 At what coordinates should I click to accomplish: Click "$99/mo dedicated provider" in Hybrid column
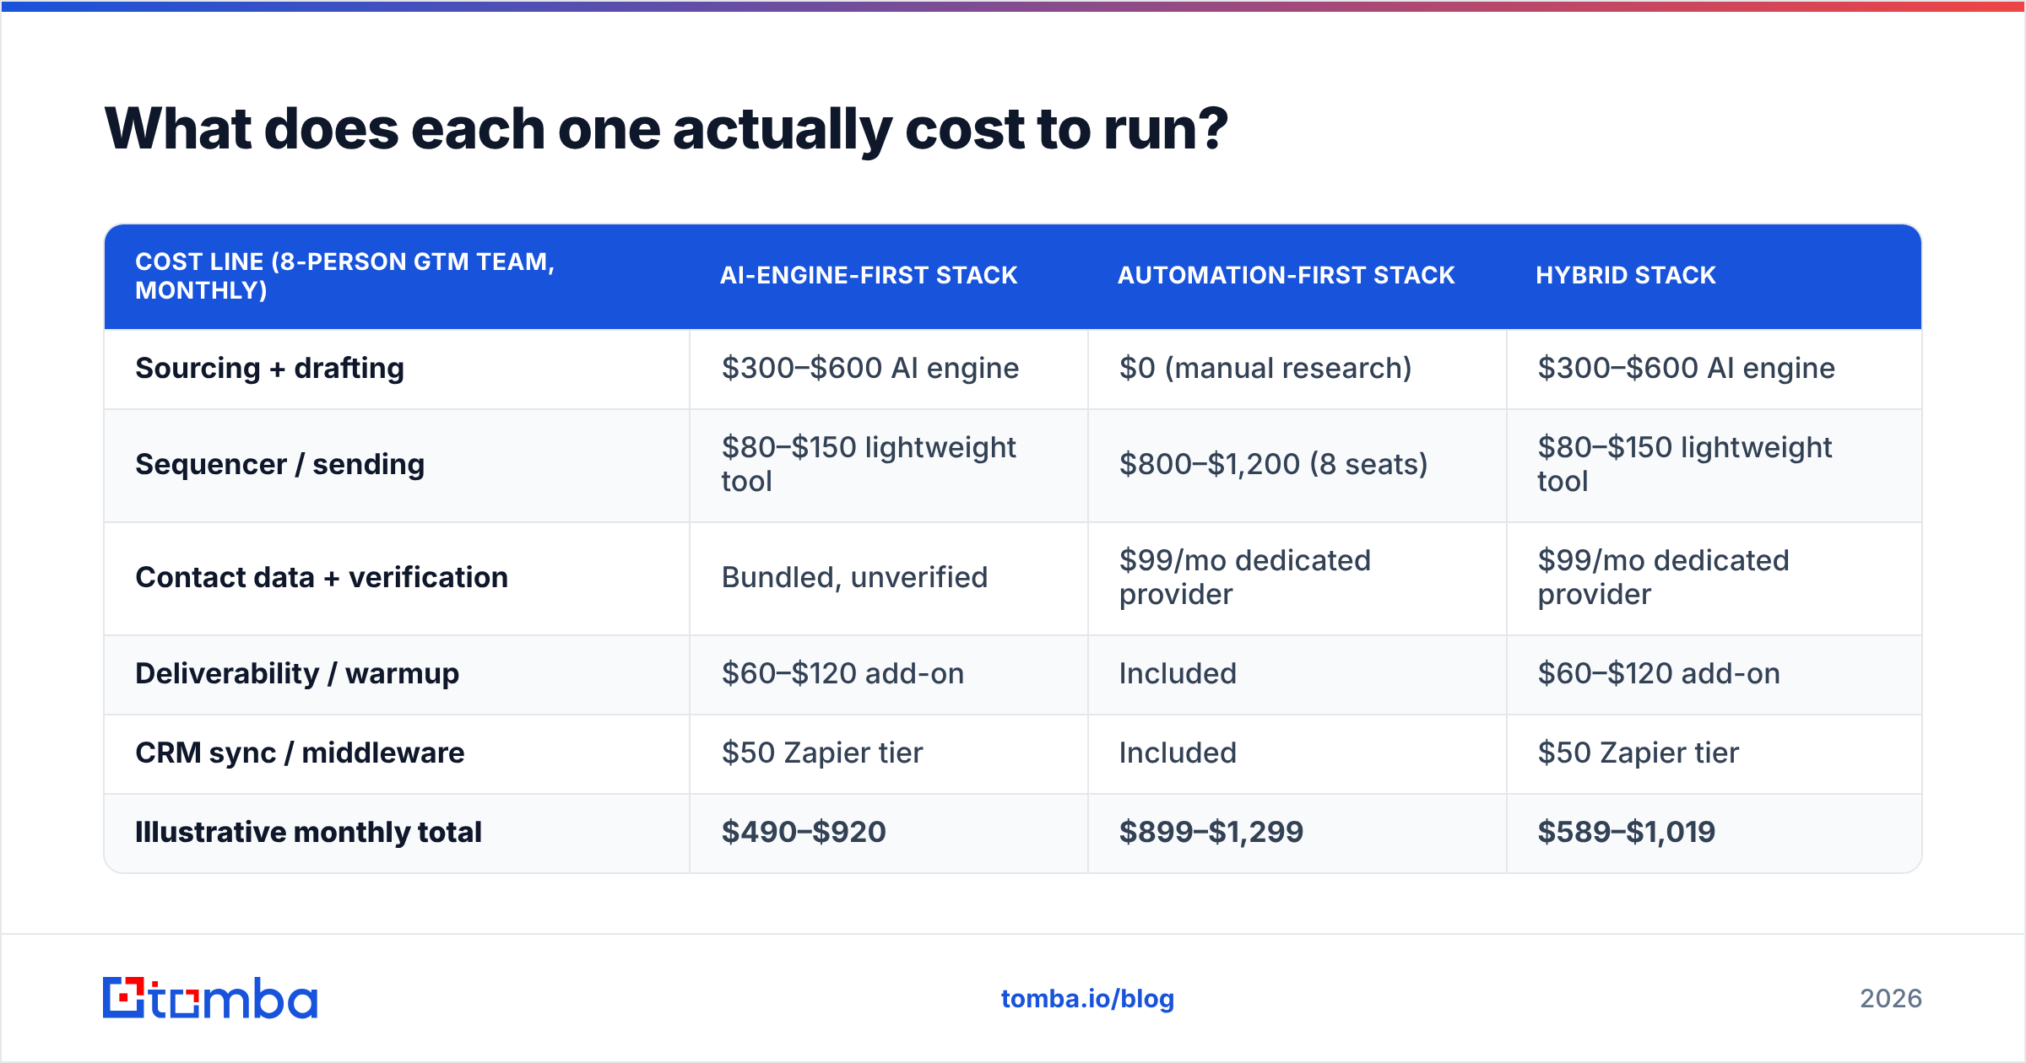[x=1663, y=578]
